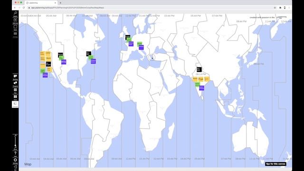Select the Scale tool in sidebar

pyautogui.click(x=15, y=28)
